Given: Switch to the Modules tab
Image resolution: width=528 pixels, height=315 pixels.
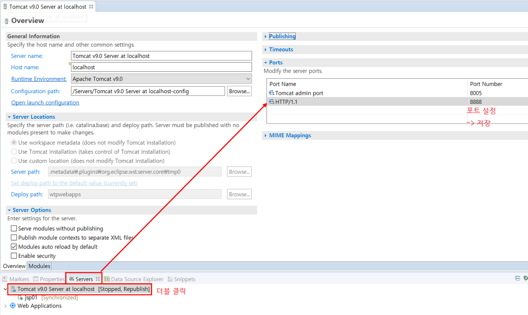Looking at the screenshot, I should 39,266.
